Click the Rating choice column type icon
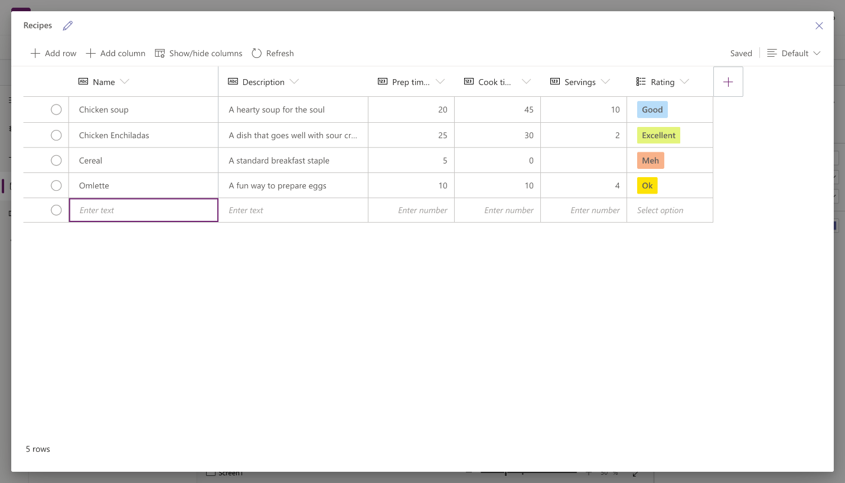 (641, 81)
